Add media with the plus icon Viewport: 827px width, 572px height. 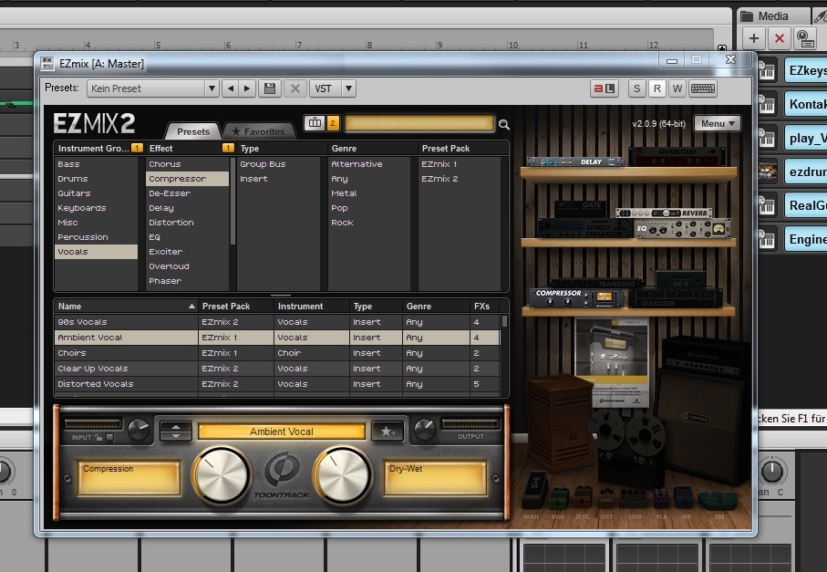[754, 38]
